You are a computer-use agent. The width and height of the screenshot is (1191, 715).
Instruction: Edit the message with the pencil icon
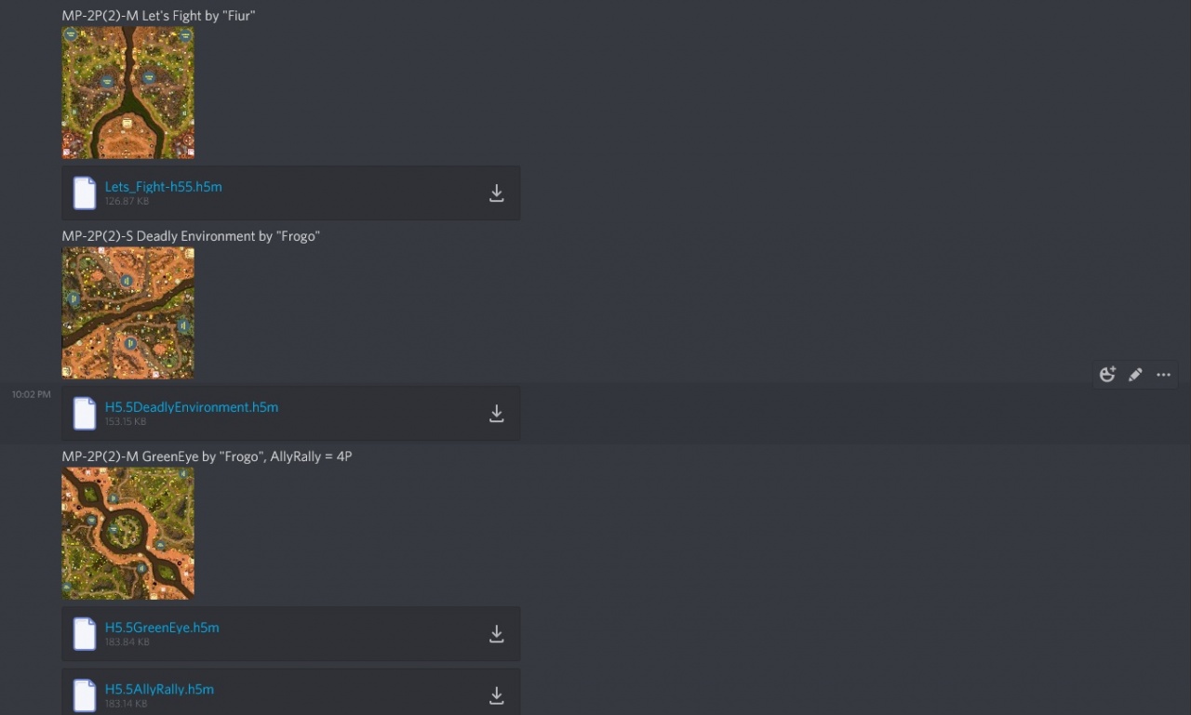pos(1135,375)
